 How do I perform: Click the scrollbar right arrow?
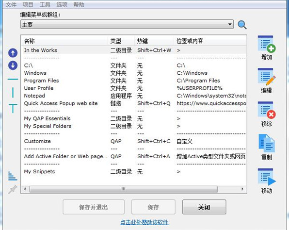[242, 189]
